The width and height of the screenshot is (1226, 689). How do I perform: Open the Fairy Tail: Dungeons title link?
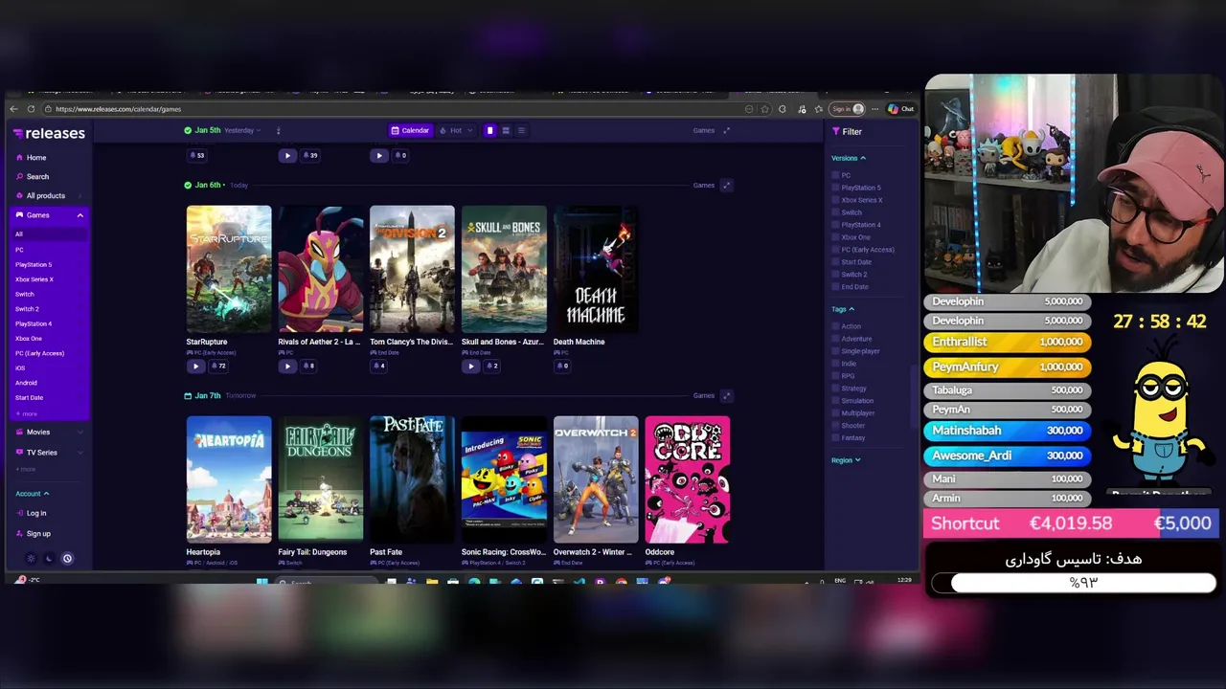click(312, 552)
